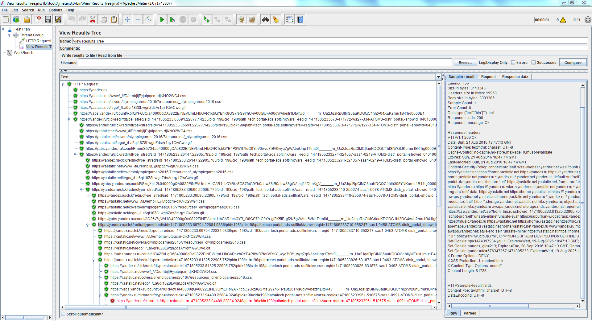Screen dimensions: 592x321
Task: Click the Browse... button
Action: click(x=465, y=63)
